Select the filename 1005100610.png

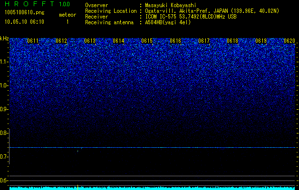(x=25, y=12)
